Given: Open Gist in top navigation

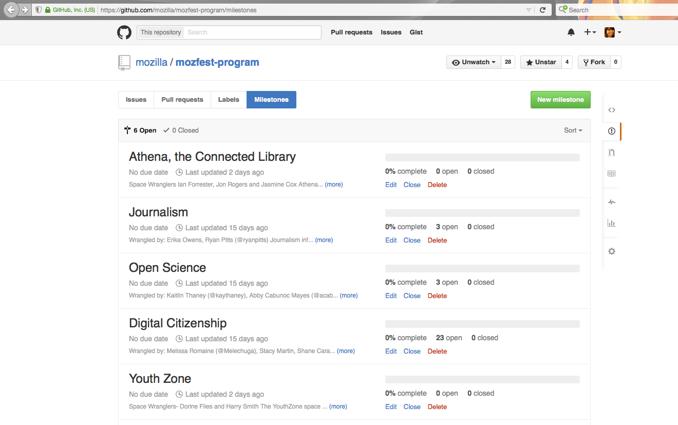Looking at the screenshot, I should point(416,32).
